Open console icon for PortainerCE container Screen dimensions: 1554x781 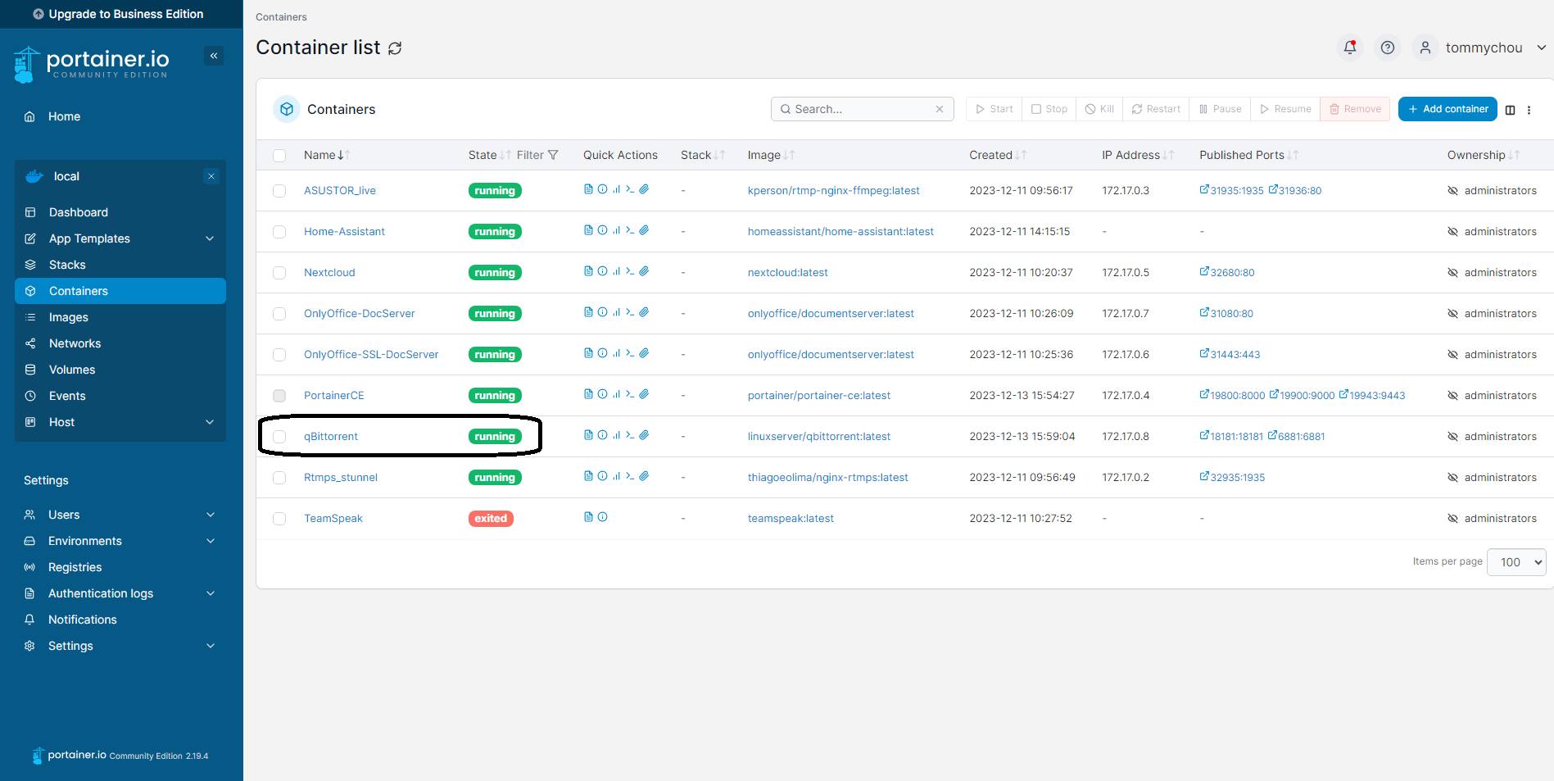[x=630, y=394]
